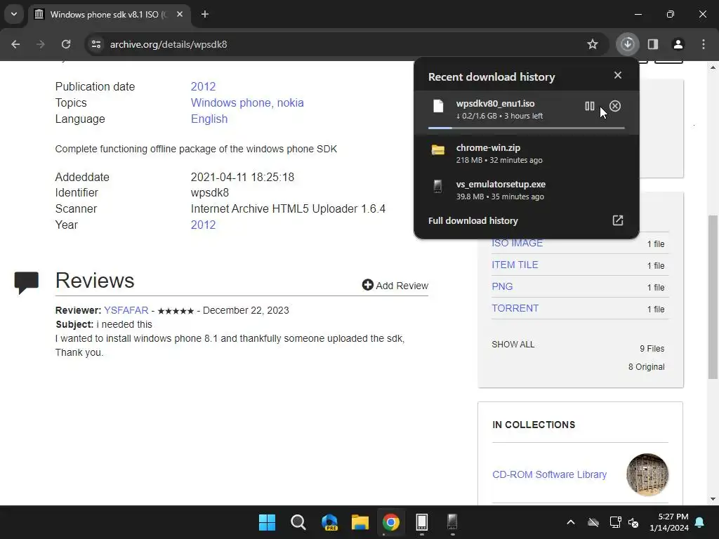Click the vs_emulatorsetup.exe file icon
Image resolution: width=719 pixels, height=539 pixels.
[437, 186]
